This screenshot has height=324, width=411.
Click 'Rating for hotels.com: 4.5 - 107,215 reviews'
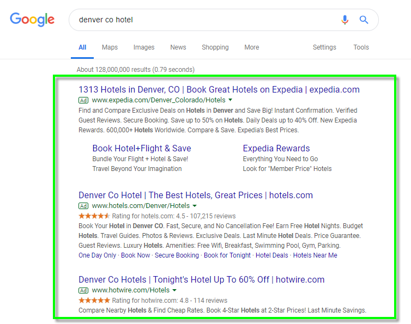point(174,216)
